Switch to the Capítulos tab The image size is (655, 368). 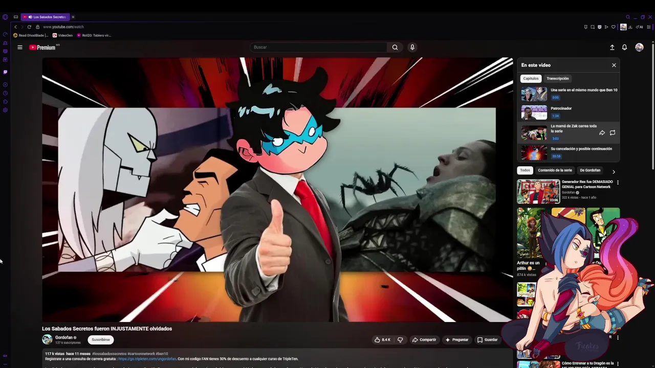point(531,79)
